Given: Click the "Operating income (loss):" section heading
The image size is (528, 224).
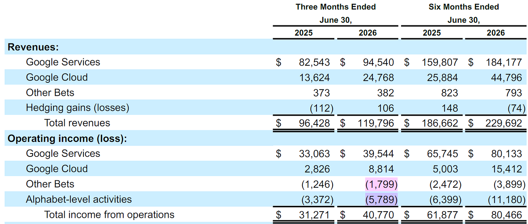Looking at the screenshot, I should [67, 139].
